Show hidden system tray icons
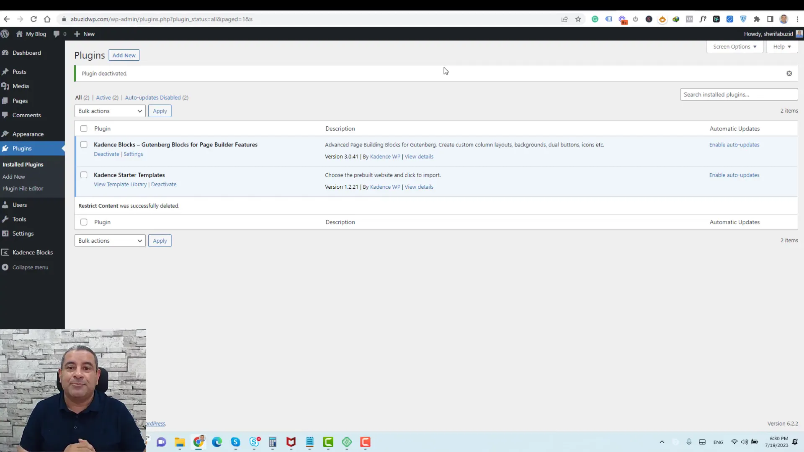Screen dimensions: 804x452 [662, 442]
